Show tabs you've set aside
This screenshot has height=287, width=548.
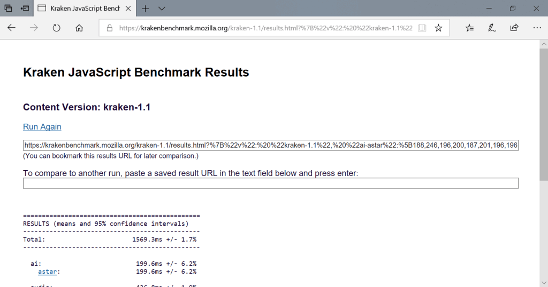(x=8, y=8)
